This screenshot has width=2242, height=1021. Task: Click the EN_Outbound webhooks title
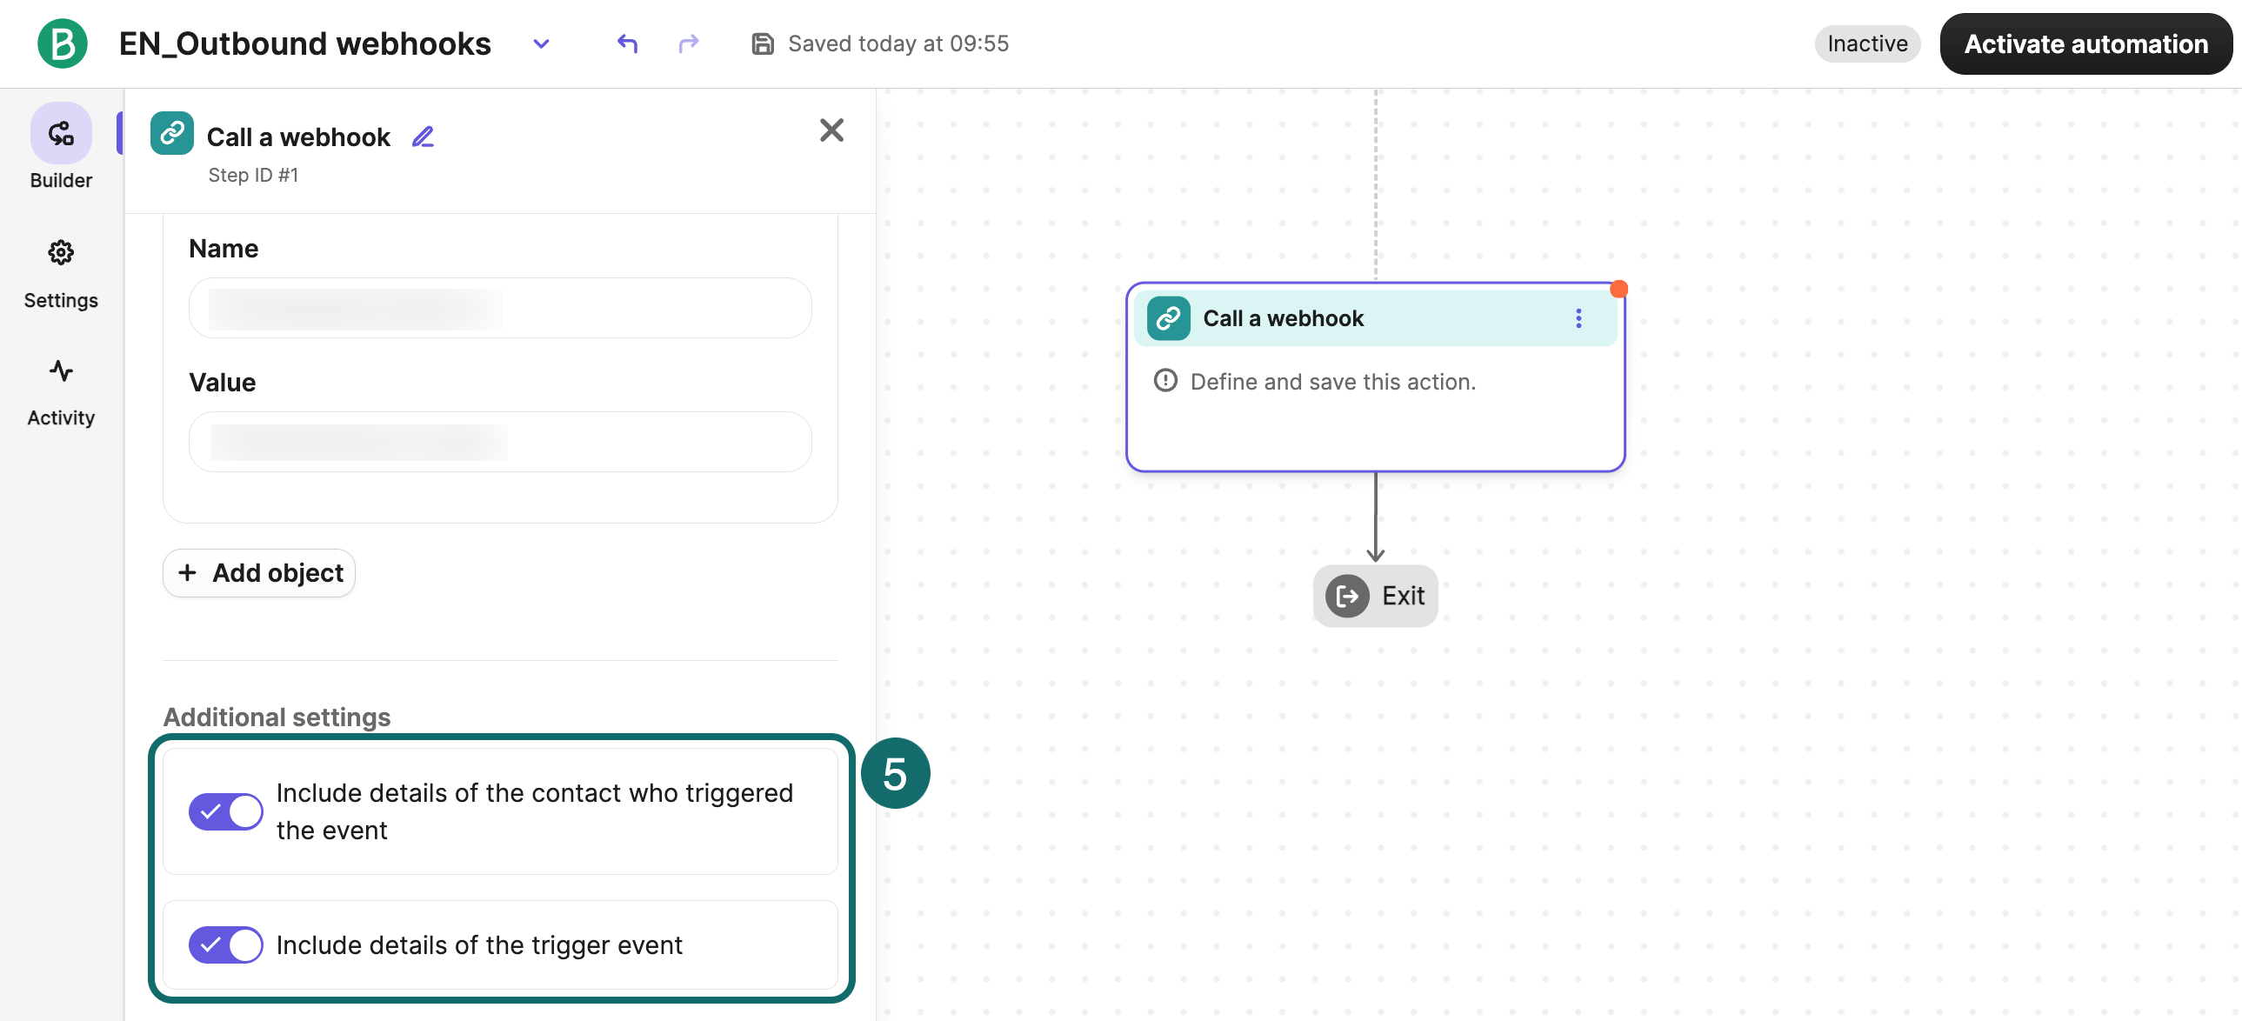tap(304, 43)
